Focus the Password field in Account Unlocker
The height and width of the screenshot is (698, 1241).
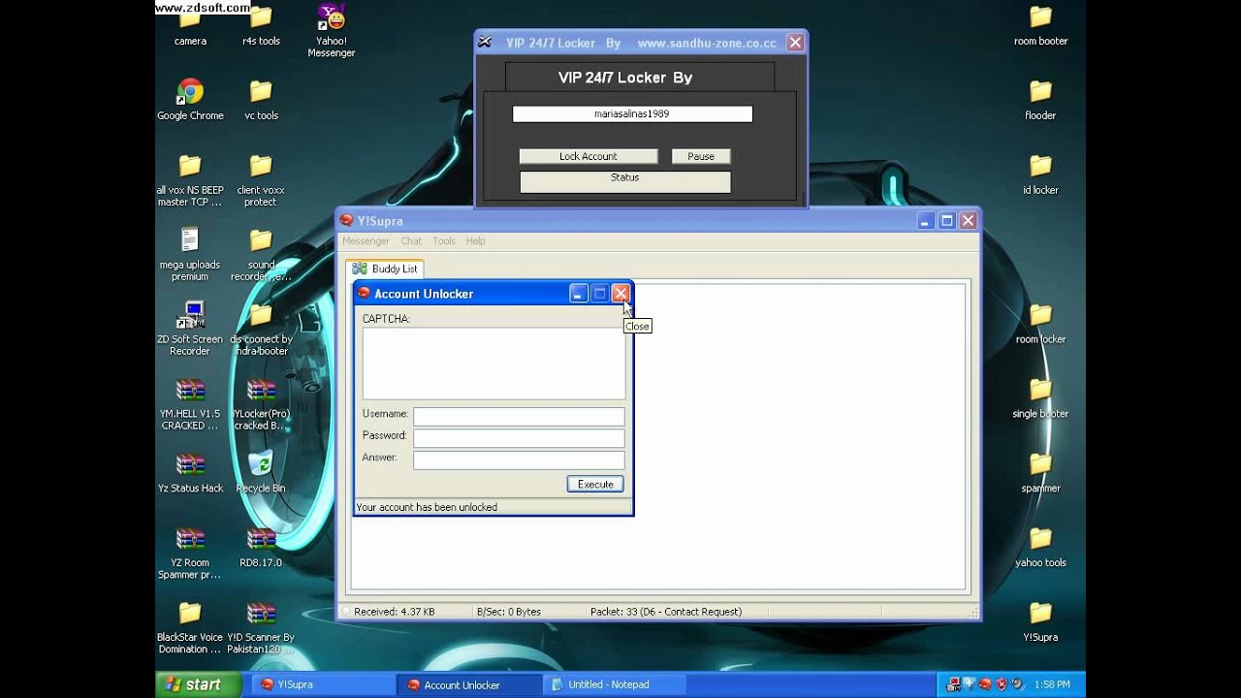pos(519,438)
